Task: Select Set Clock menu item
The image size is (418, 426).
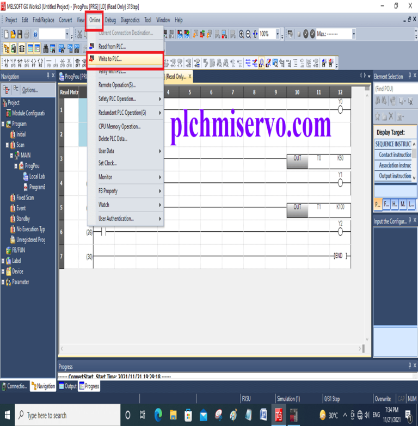Action: pos(126,163)
